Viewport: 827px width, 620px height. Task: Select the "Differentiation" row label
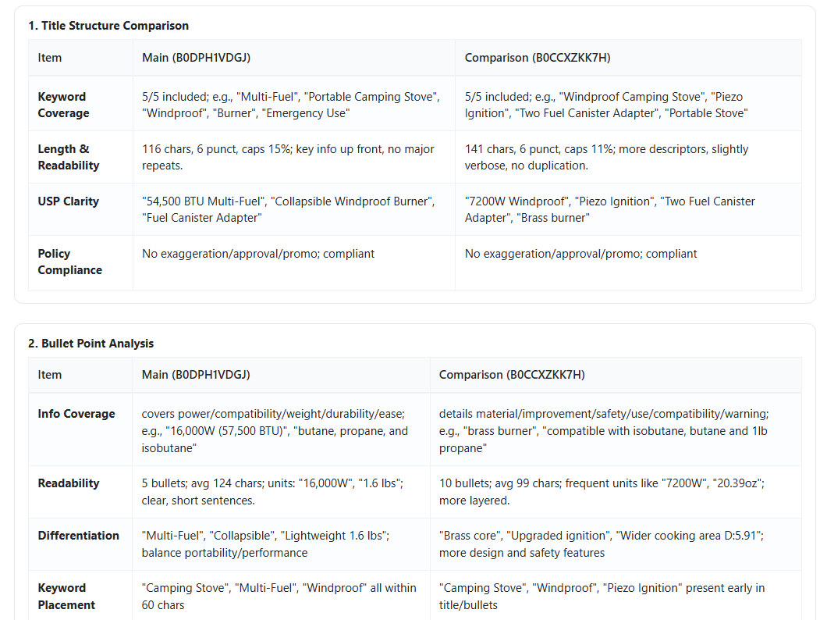coord(78,536)
